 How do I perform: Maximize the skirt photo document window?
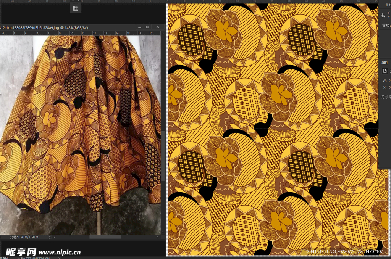147,27
